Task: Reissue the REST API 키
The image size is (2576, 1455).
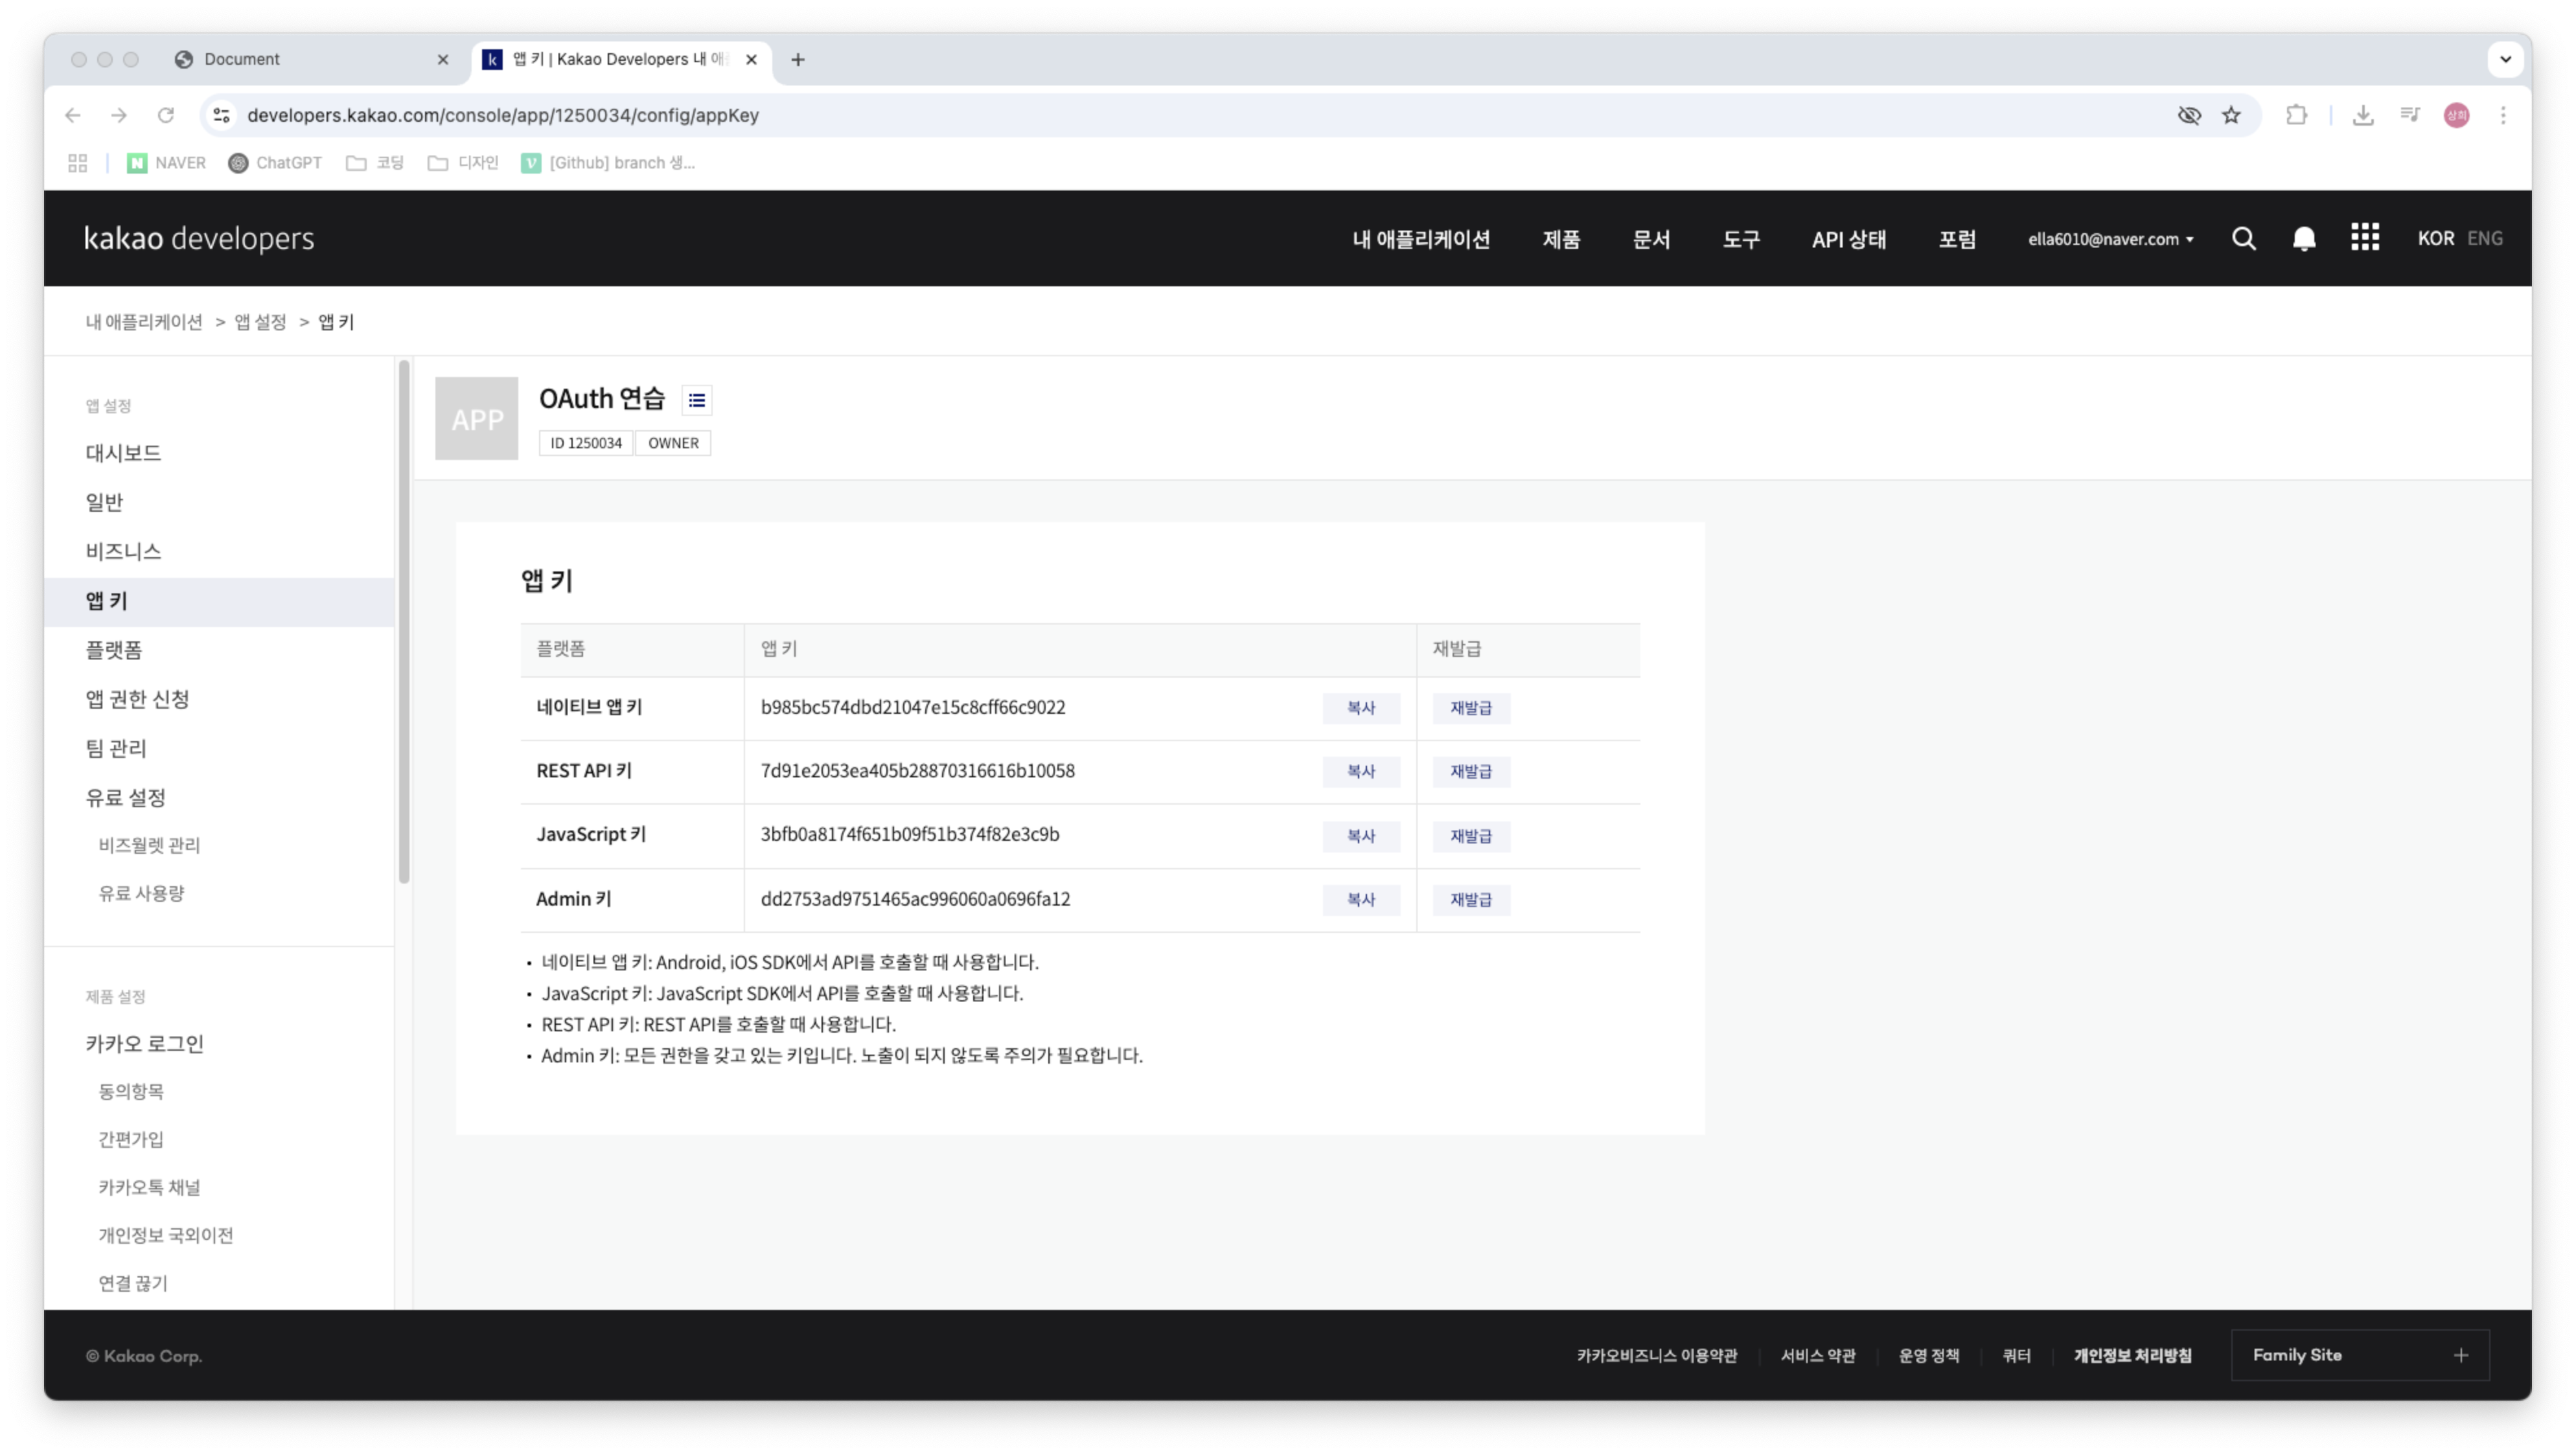Action: point(1471,772)
